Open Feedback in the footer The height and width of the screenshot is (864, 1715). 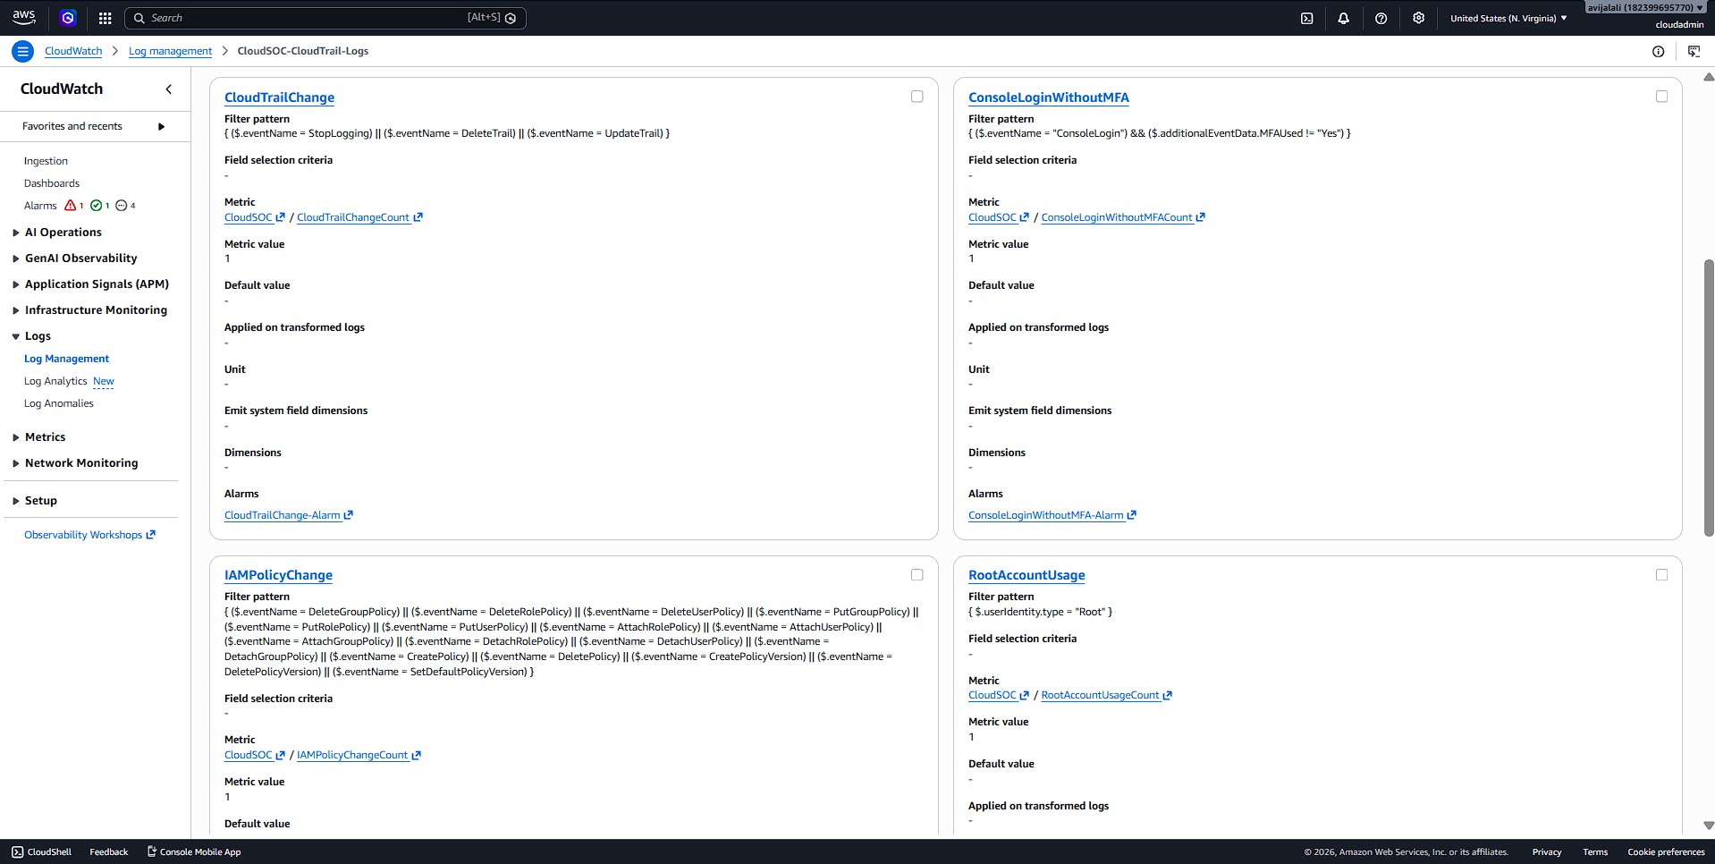point(109,851)
